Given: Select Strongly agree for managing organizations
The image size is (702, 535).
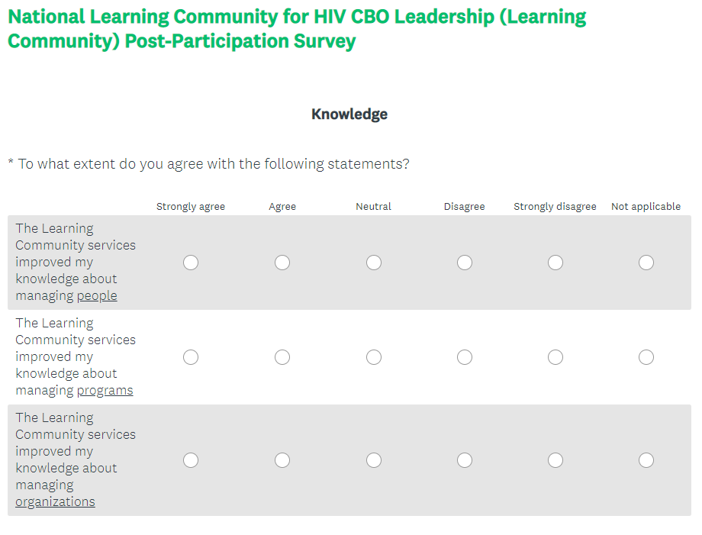Looking at the screenshot, I should click(191, 460).
